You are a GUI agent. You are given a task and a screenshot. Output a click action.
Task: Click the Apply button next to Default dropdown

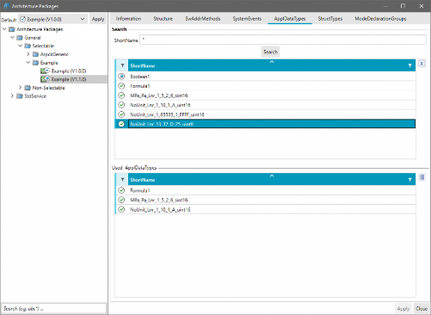point(98,19)
